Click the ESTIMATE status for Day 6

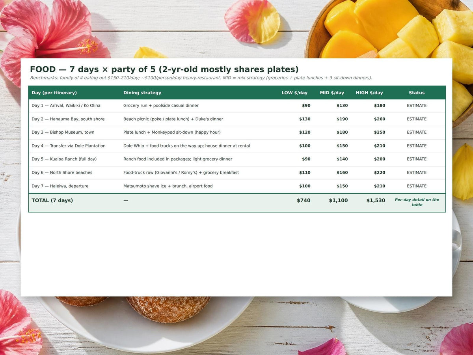tap(417, 173)
